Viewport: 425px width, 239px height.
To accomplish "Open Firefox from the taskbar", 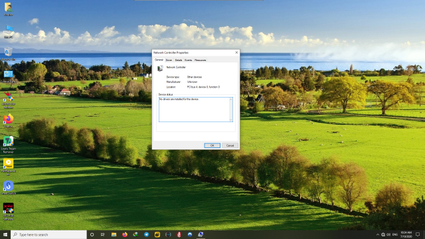I will [x=125, y=234].
